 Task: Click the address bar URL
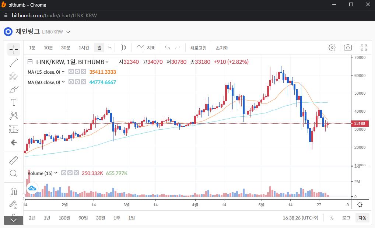tap(54, 15)
